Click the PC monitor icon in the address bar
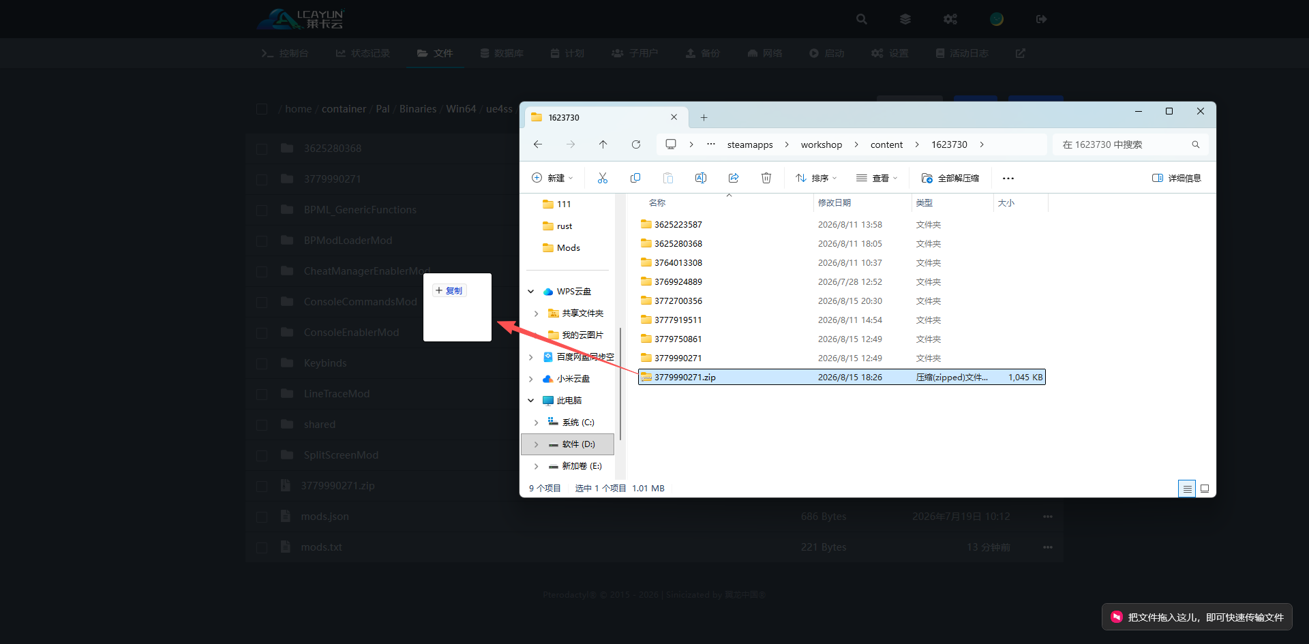Image resolution: width=1309 pixels, height=644 pixels. [x=671, y=144]
